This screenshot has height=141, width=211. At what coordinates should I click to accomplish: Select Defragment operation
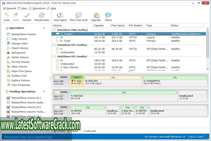pyautogui.click(x=16, y=53)
